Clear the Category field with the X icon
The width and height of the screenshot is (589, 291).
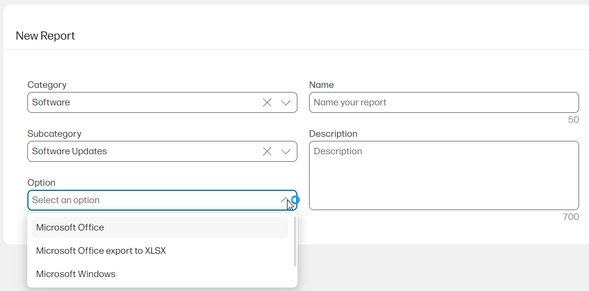[x=267, y=102]
